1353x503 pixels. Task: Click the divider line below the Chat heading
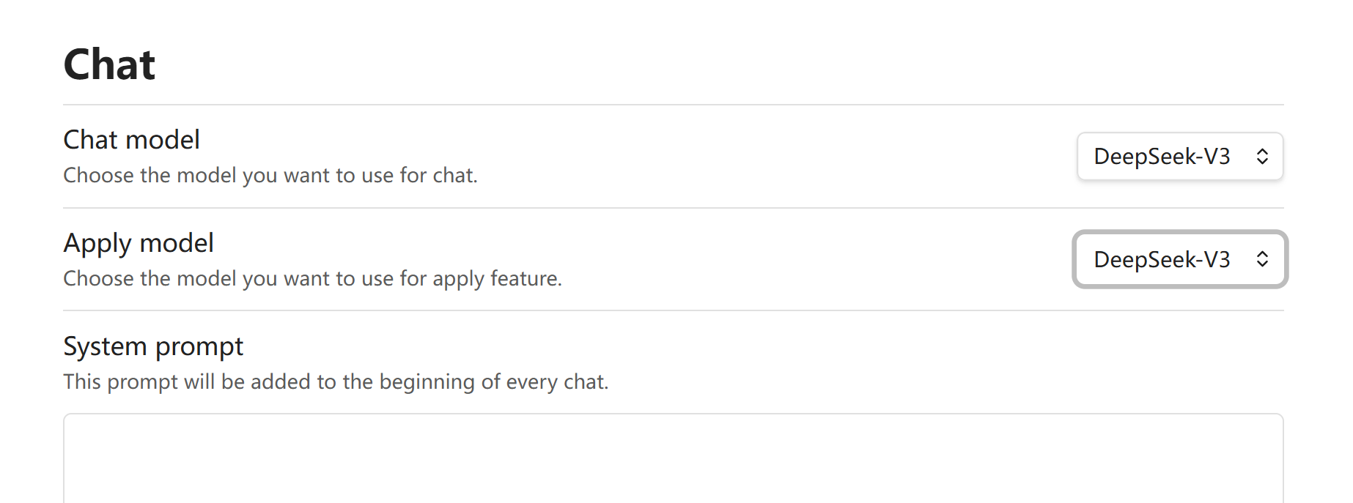click(673, 105)
